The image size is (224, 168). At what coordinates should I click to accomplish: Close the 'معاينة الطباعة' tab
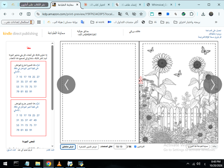point(77,5)
